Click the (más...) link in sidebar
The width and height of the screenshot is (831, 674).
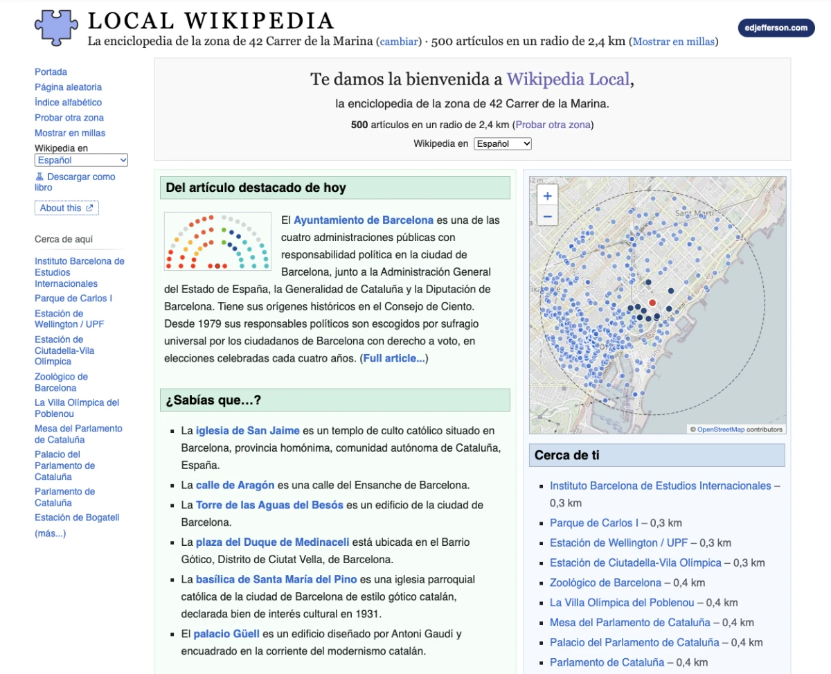(x=50, y=533)
